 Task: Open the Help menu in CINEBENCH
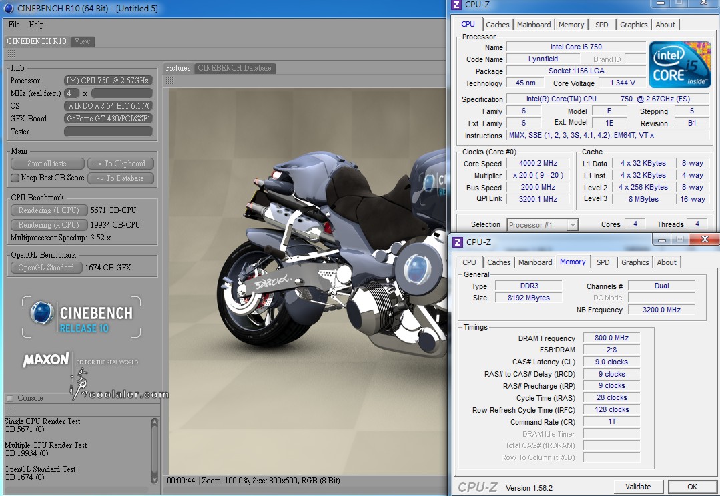(36, 25)
